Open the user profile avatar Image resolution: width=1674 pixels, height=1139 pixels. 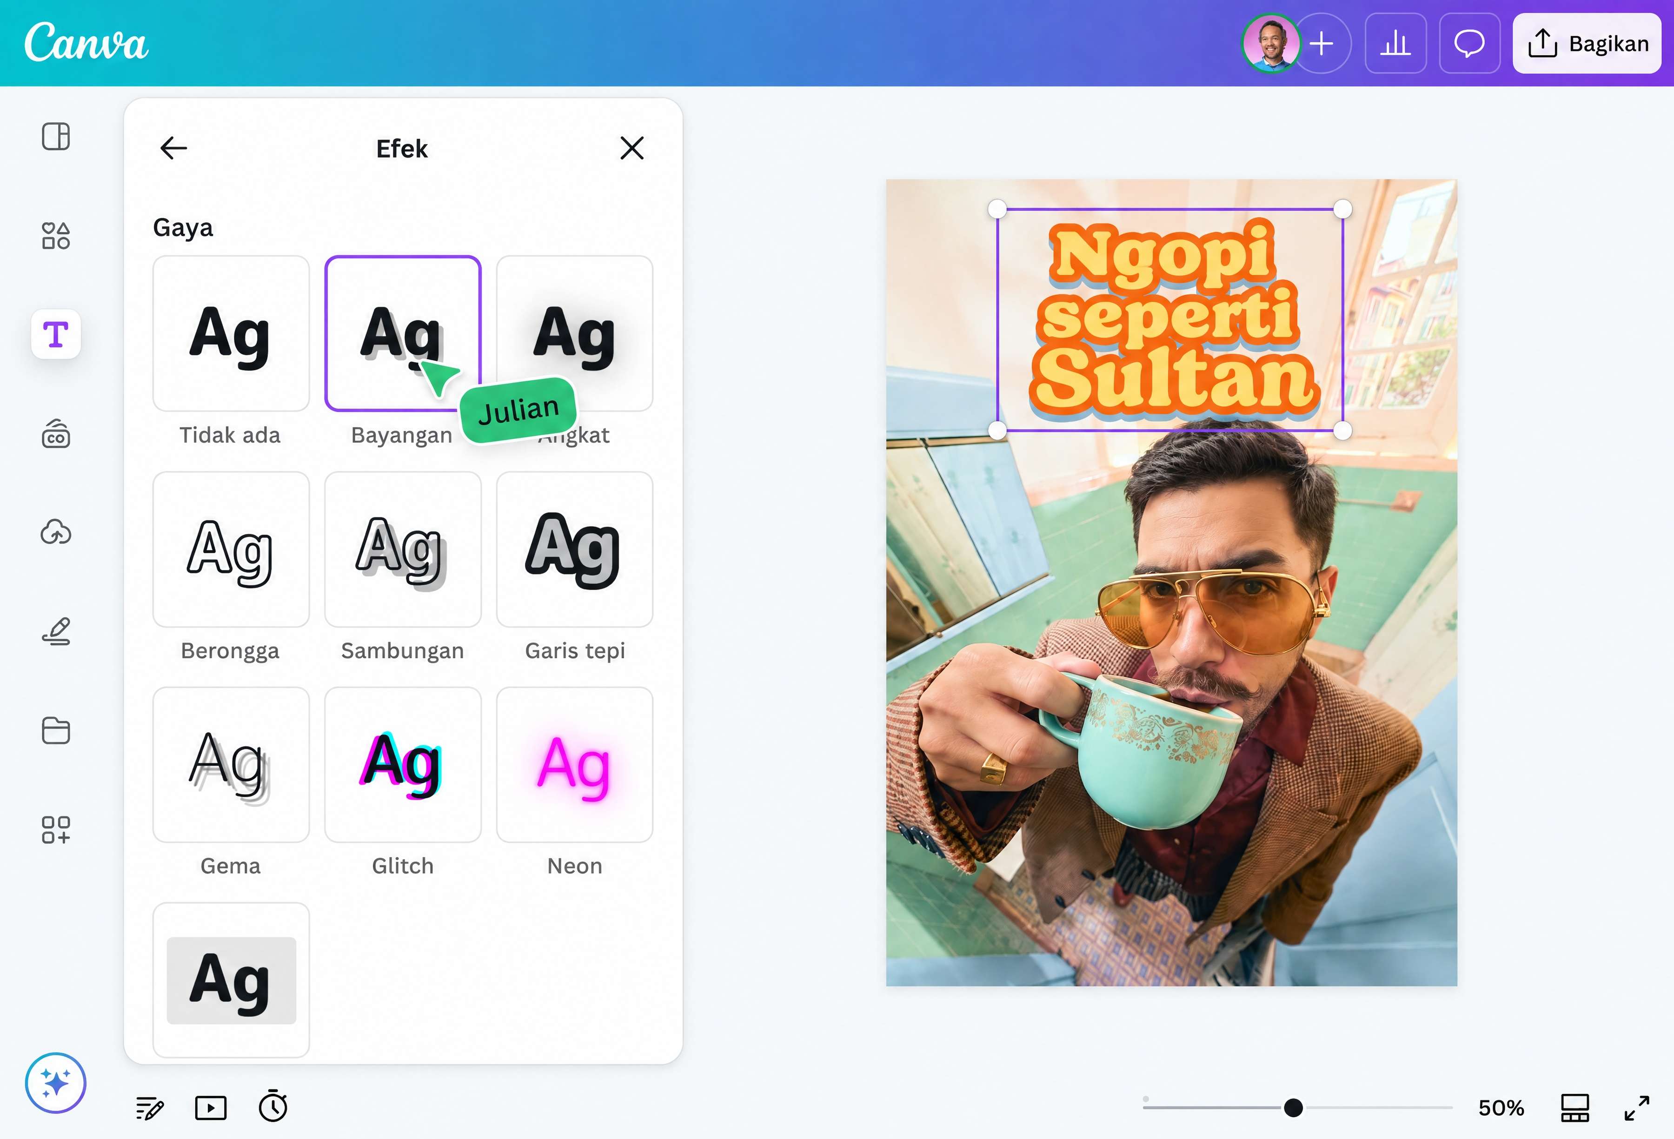1271,43
